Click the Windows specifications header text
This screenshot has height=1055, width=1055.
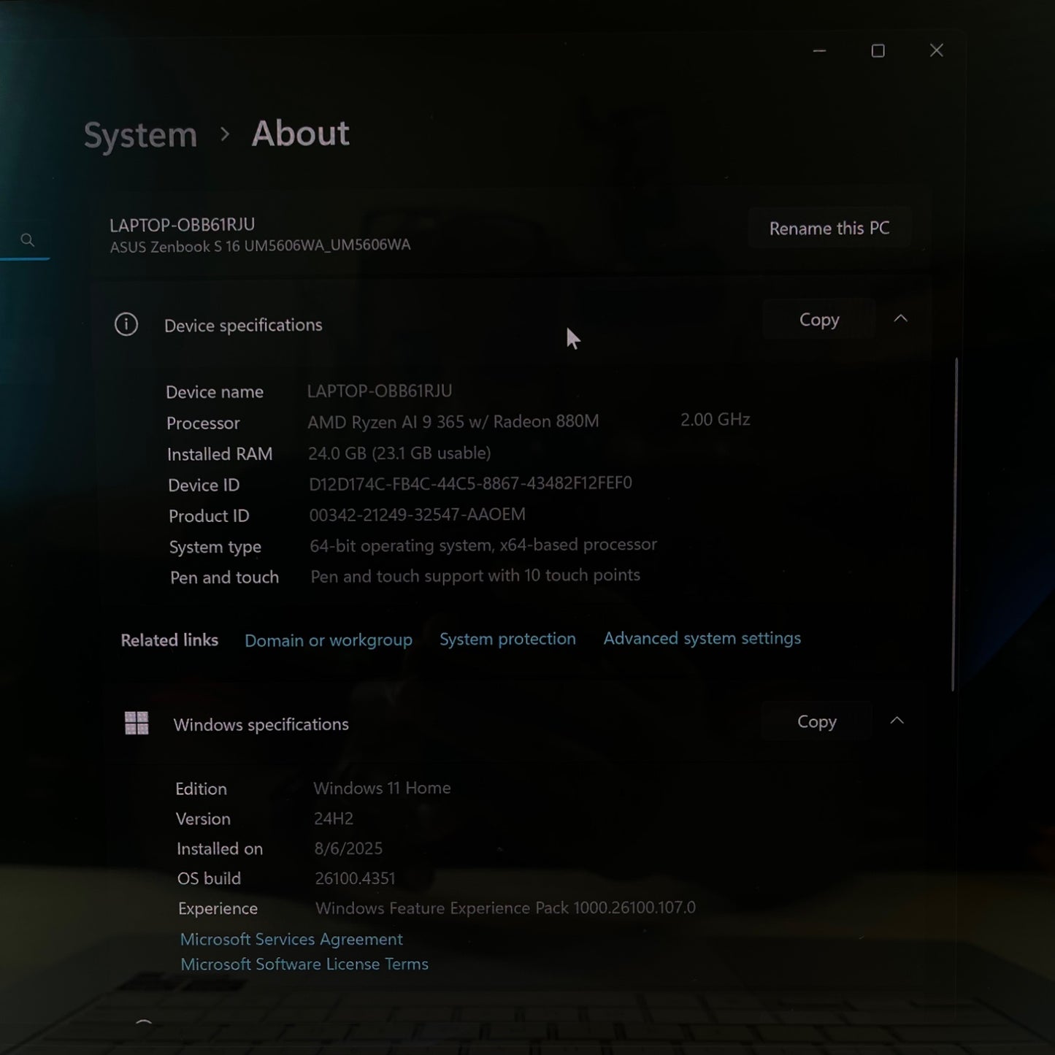[x=261, y=724]
